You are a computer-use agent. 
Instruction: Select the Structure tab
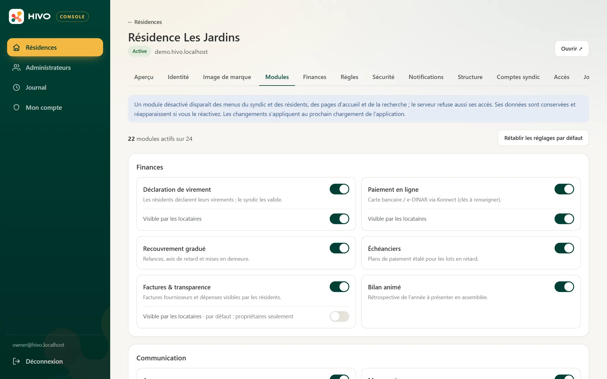470,77
